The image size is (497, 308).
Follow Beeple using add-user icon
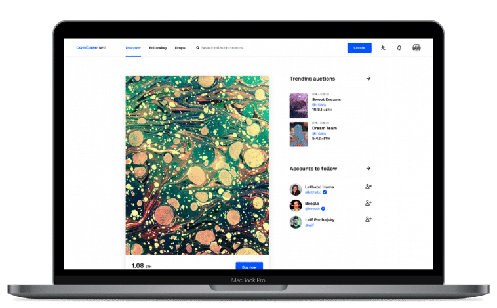pyautogui.click(x=368, y=203)
